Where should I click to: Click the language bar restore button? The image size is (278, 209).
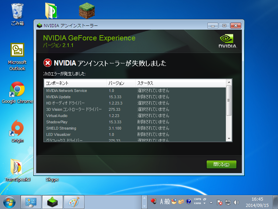coord(205,199)
